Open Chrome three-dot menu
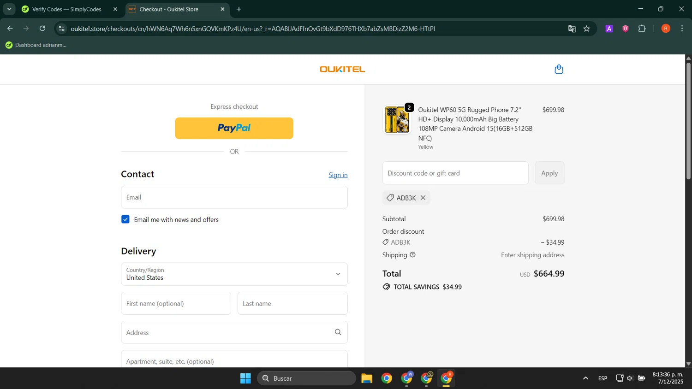 [682, 29]
